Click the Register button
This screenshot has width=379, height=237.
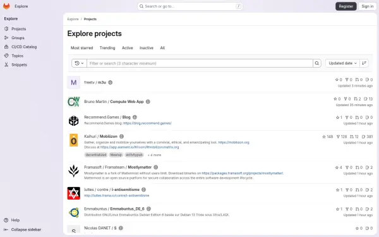pyautogui.click(x=346, y=6)
